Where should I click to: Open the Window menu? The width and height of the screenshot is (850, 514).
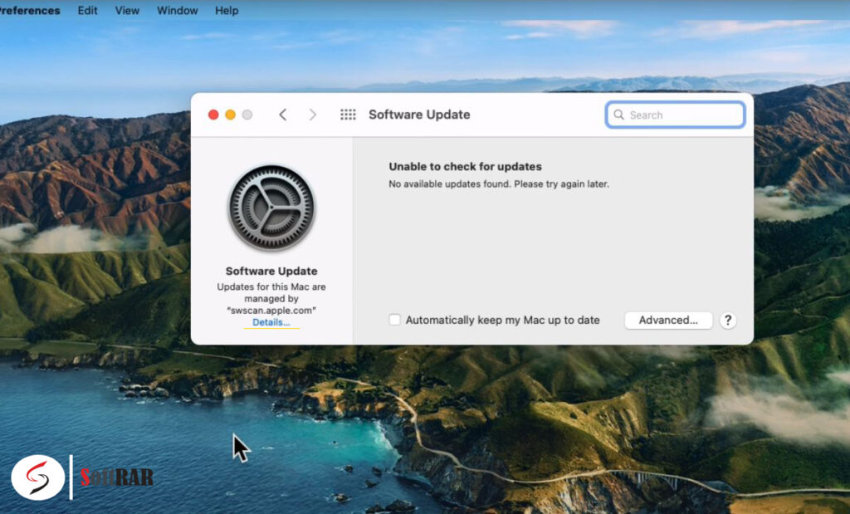point(178,10)
